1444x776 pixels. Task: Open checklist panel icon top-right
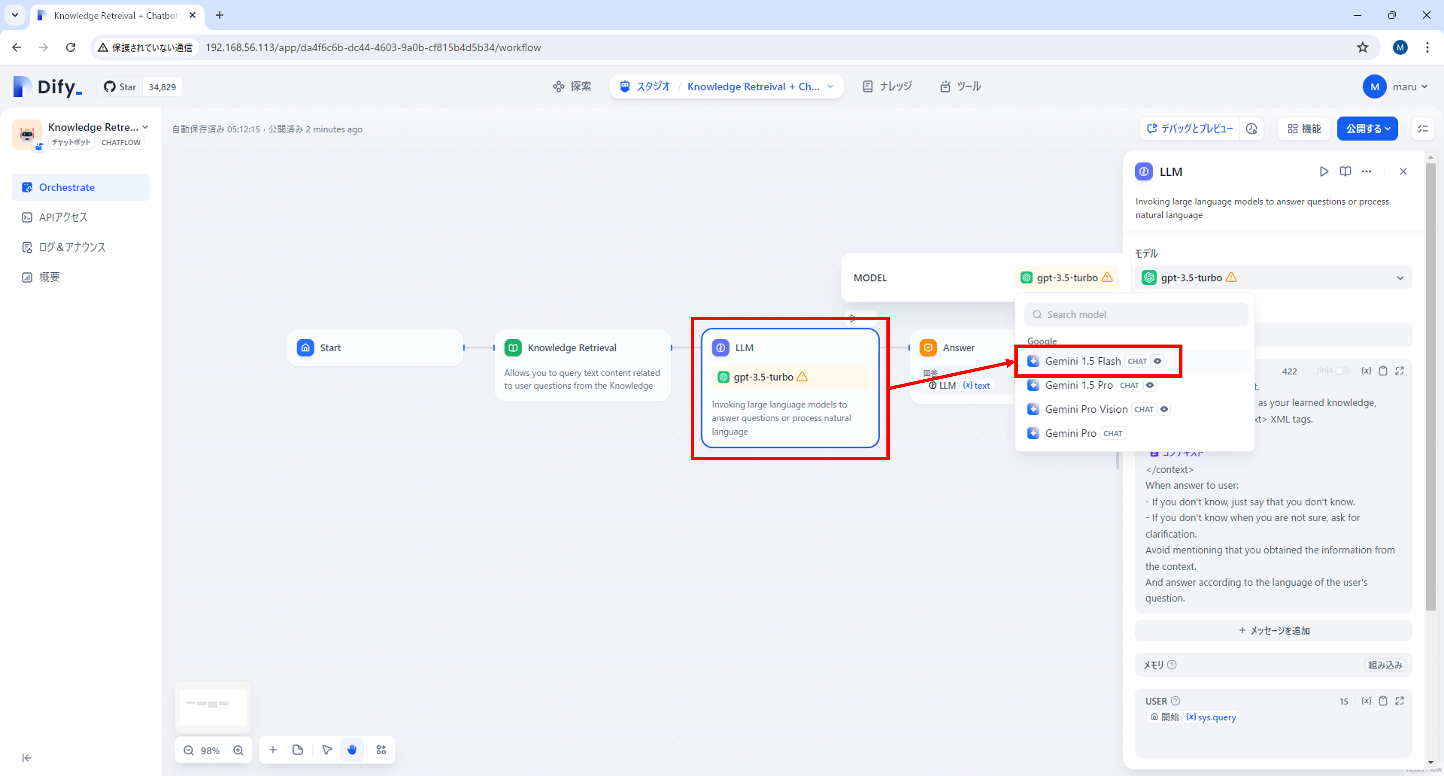(1423, 129)
